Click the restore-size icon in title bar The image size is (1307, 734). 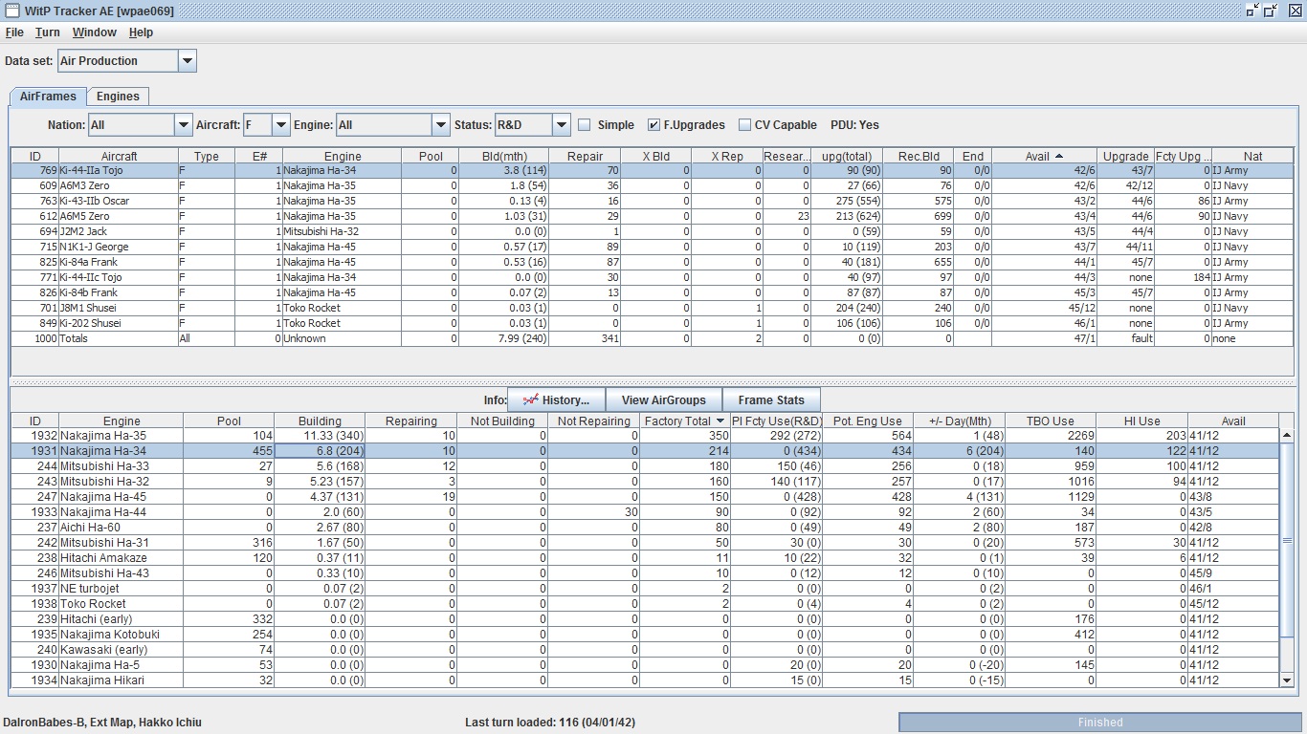click(x=1271, y=11)
